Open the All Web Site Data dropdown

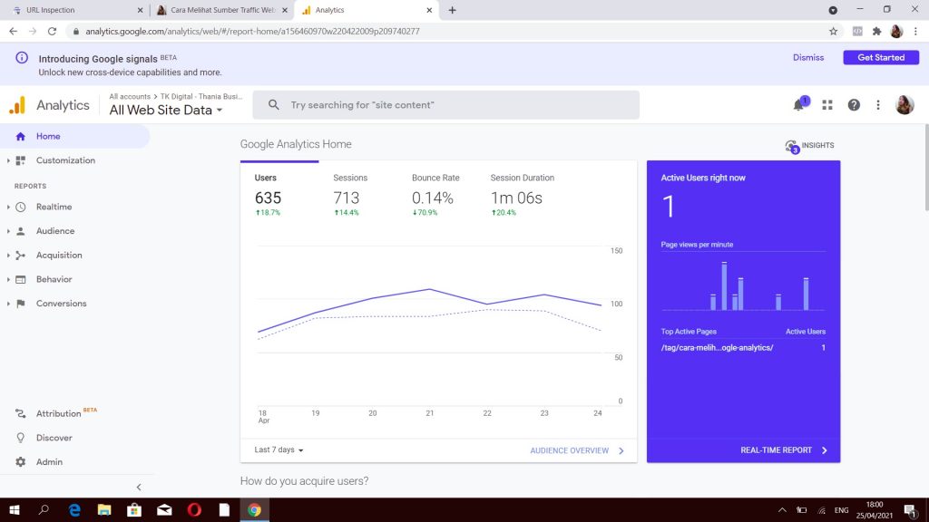click(166, 110)
